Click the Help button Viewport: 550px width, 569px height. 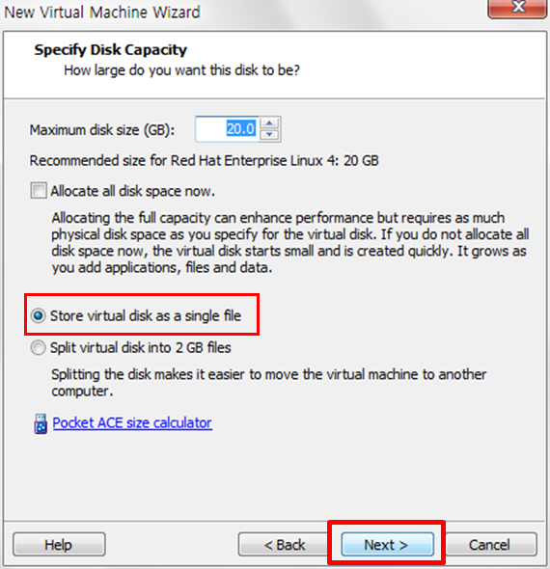59,544
